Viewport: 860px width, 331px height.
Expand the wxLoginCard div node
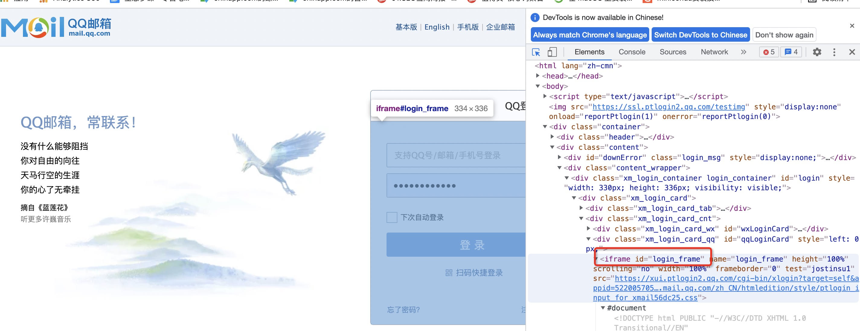click(x=589, y=229)
